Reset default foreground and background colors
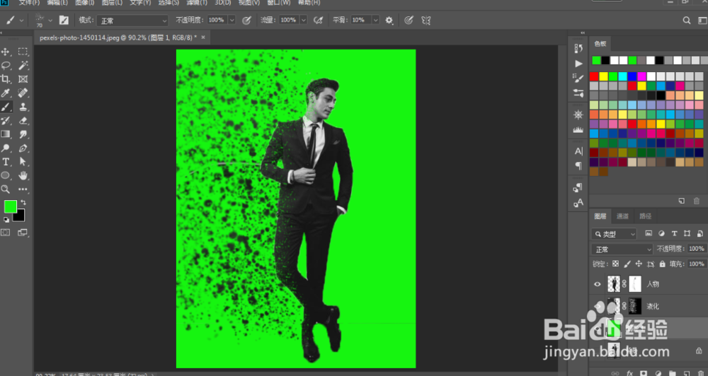The width and height of the screenshot is (708, 376). click(x=6, y=220)
